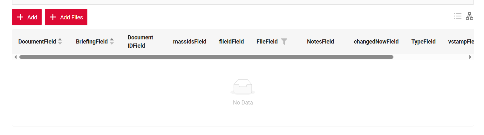484x135 pixels.
Task: Select the massIdsField column header
Action: click(x=190, y=42)
